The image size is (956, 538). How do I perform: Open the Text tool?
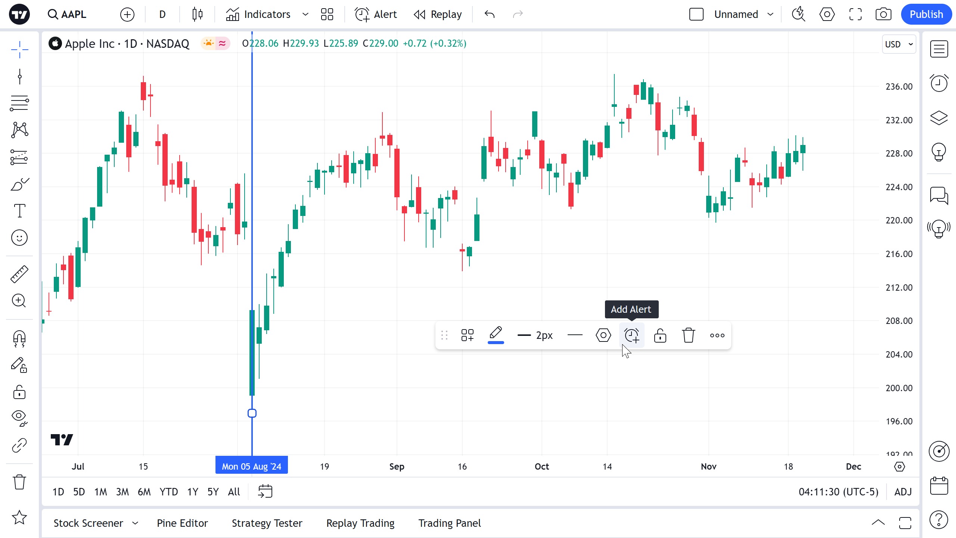(19, 211)
